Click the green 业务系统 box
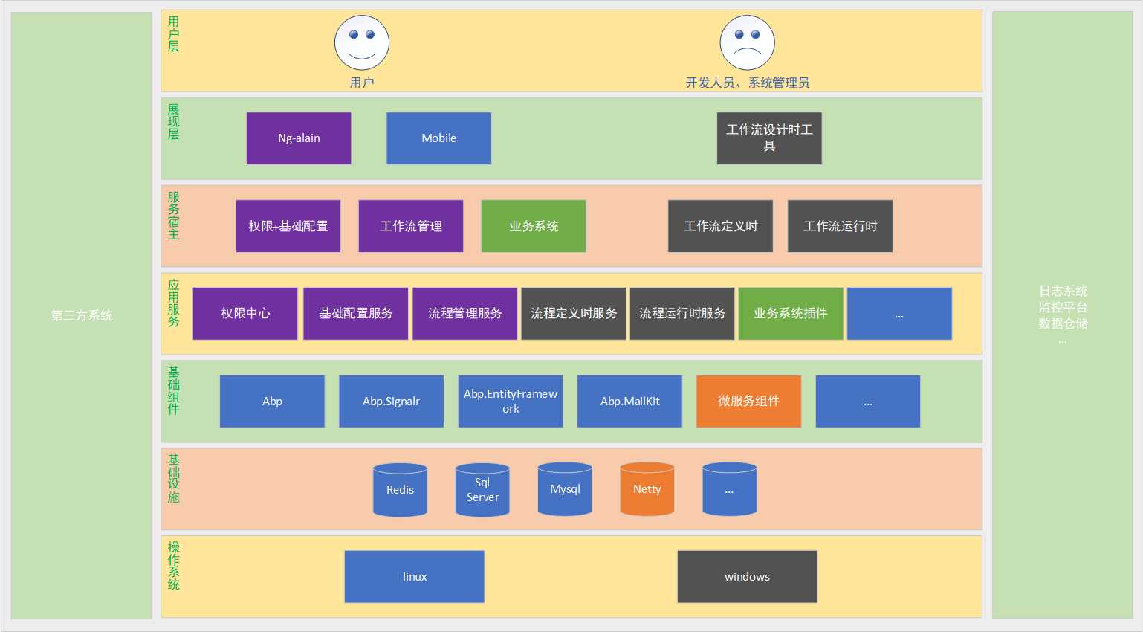The height and width of the screenshot is (632, 1143). pos(534,226)
